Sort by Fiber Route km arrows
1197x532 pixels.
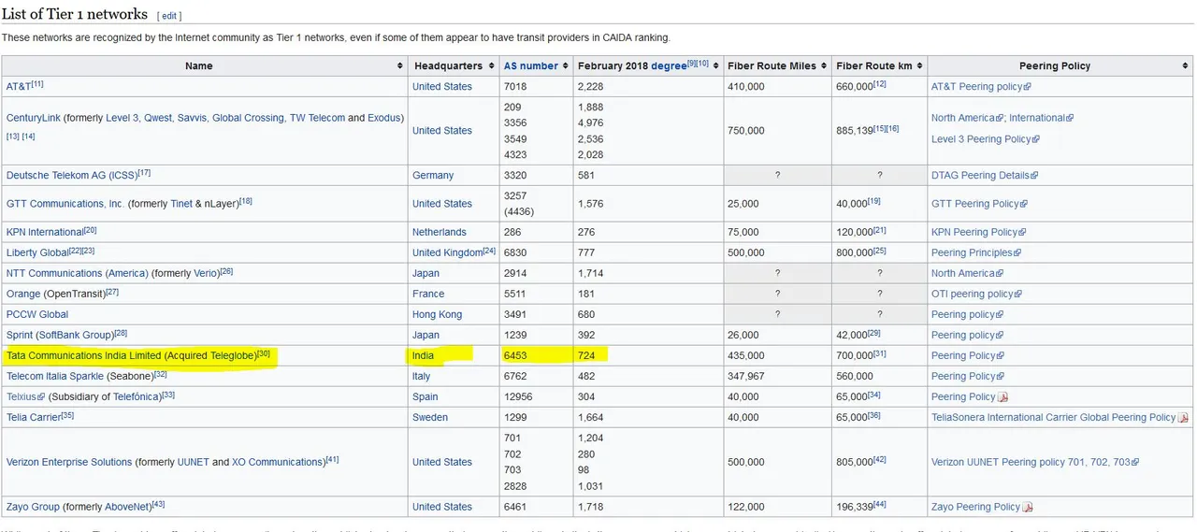[920, 66]
